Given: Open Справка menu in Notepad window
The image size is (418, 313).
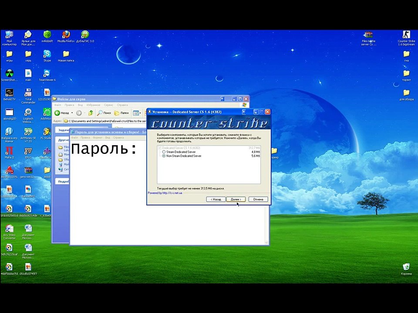Looking at the screenshot, I should coord(118,138).
